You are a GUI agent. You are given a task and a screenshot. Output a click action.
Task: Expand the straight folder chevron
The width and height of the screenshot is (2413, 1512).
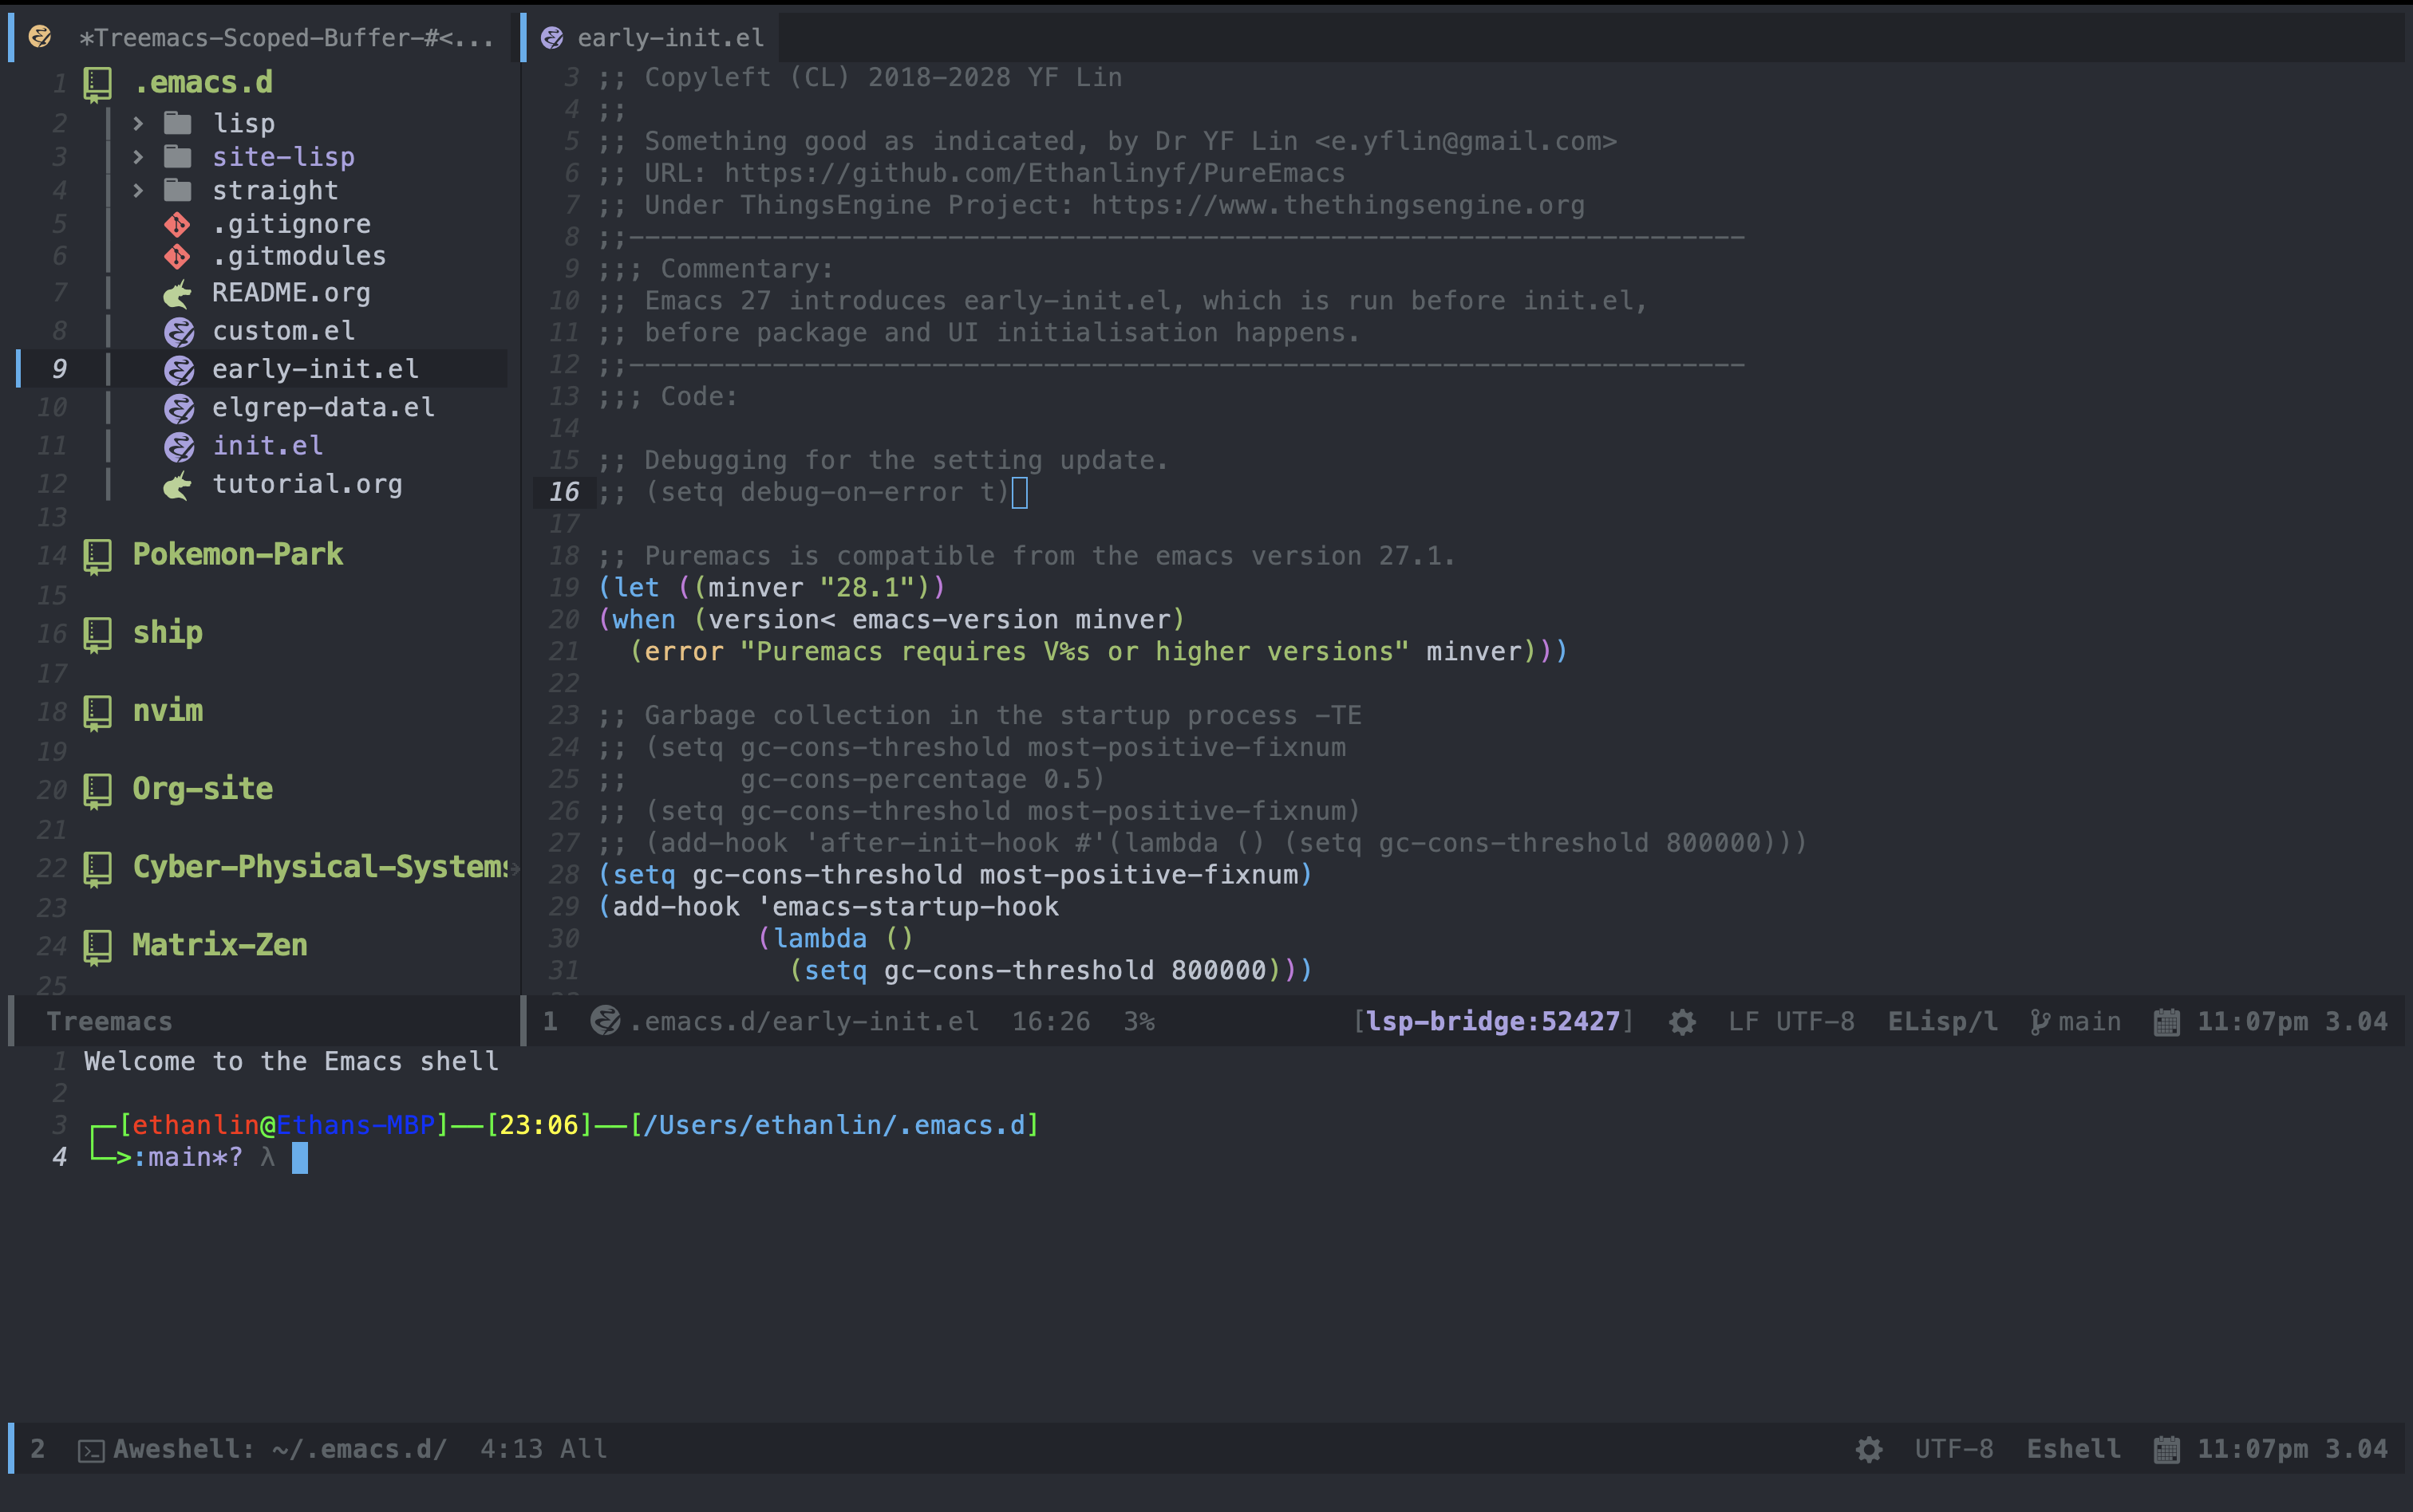coord(138,190)
